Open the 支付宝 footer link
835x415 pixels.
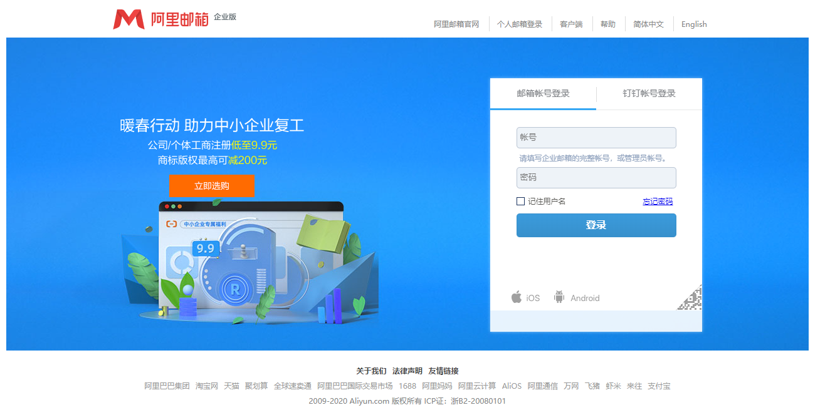(x=659, y=386)
